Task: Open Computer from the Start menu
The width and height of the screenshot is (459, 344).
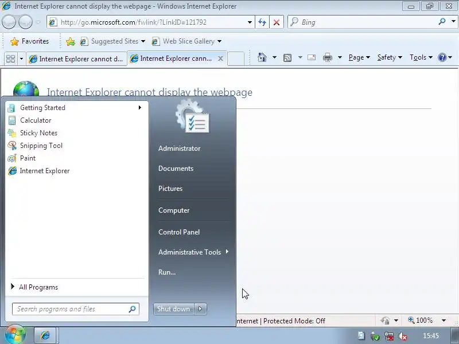Action: coord(174,210)
